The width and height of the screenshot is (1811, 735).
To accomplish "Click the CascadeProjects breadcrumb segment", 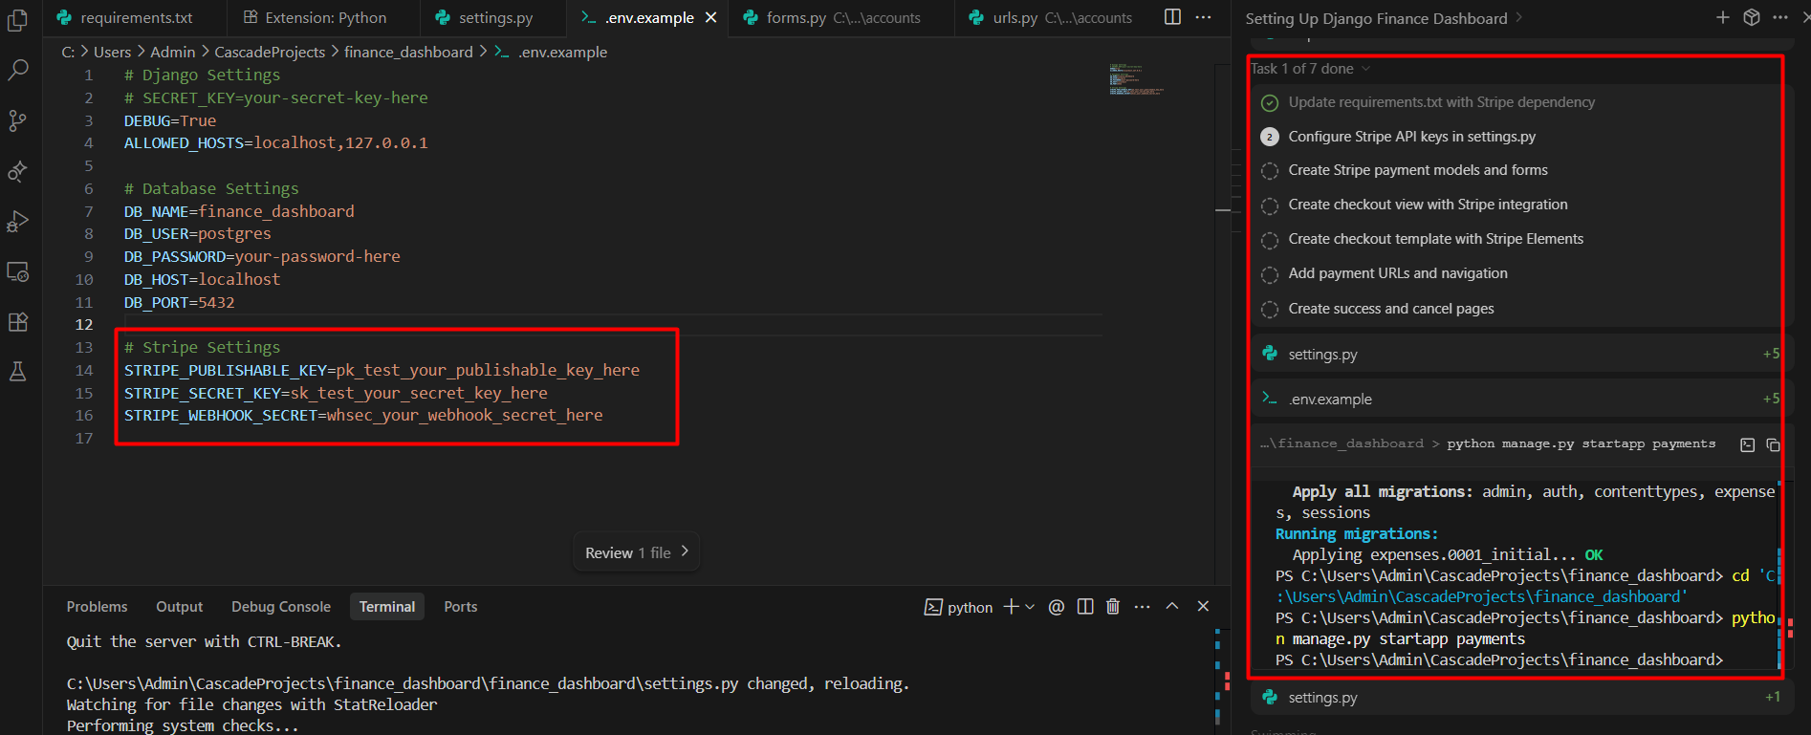I will point(270,52).
